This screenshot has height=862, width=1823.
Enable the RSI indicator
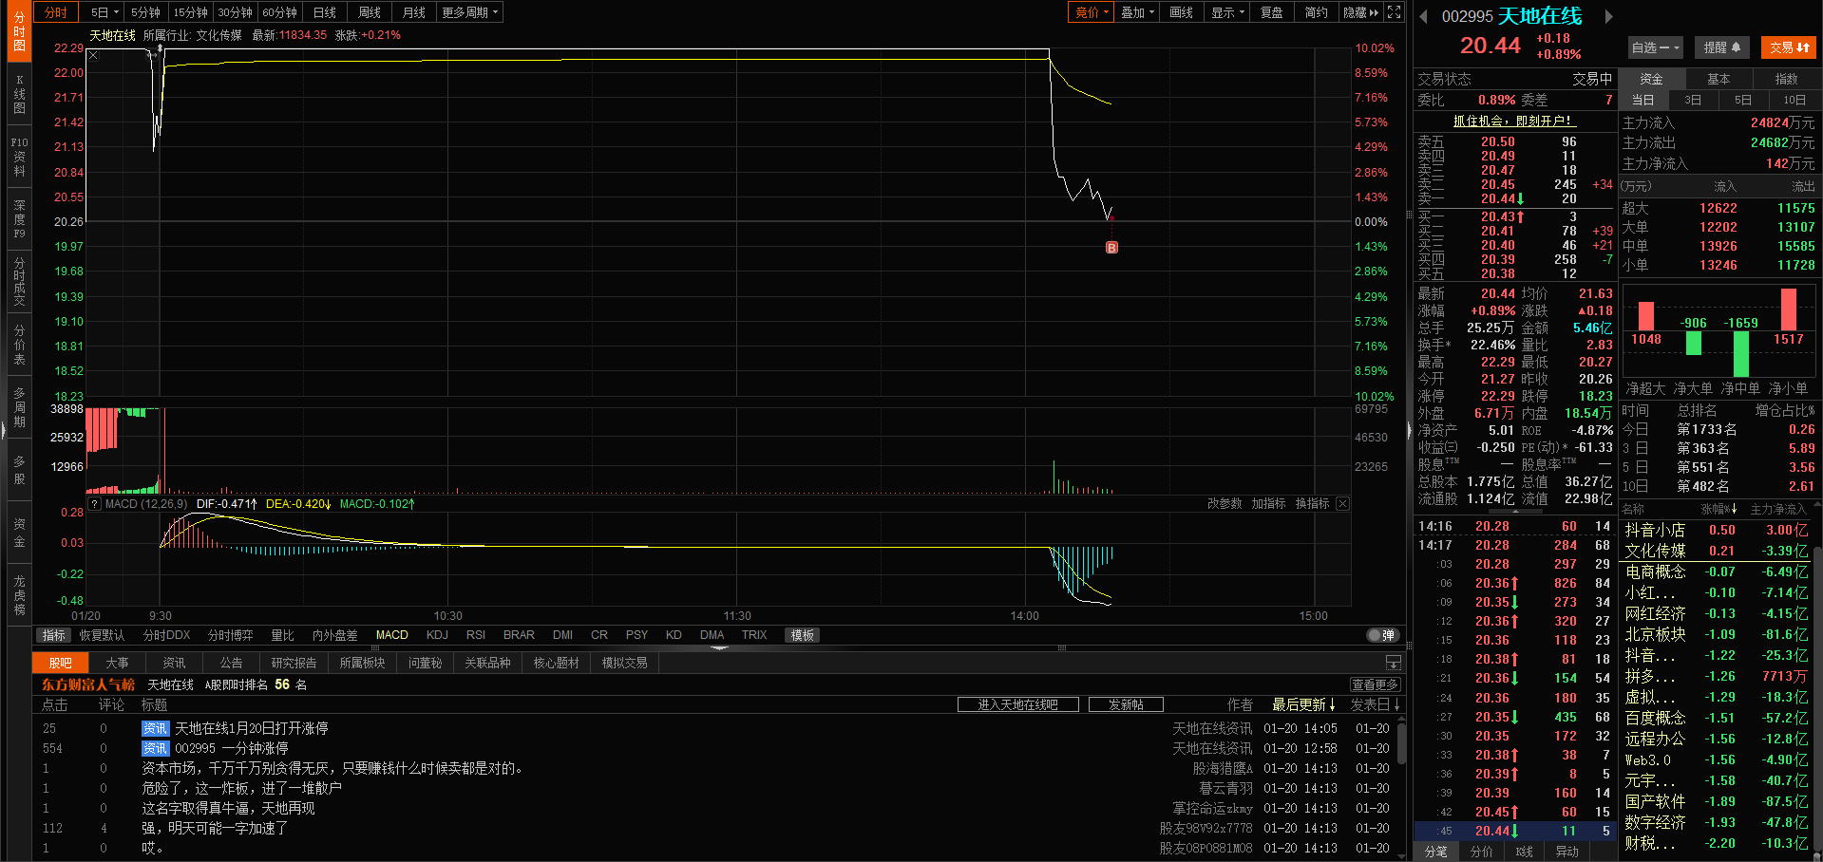[x=476, y=635]
